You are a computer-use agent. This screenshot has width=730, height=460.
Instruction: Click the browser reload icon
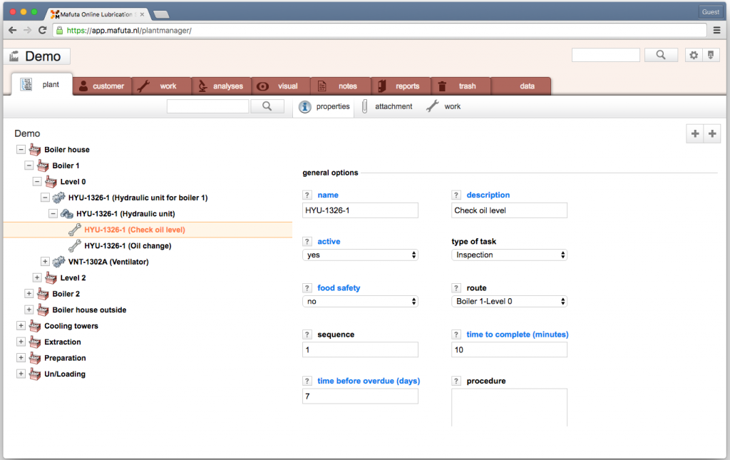(x=43, y=30)
